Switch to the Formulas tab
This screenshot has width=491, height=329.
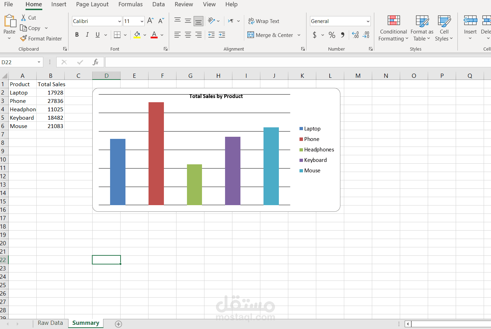pos(130,4)
